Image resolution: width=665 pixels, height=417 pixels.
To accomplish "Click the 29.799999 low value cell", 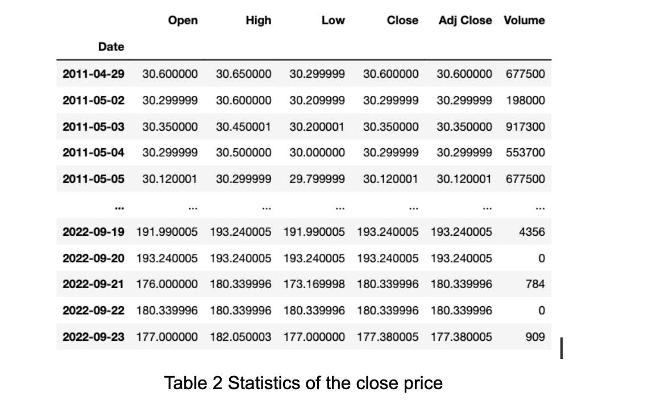I will pos(317,179).
